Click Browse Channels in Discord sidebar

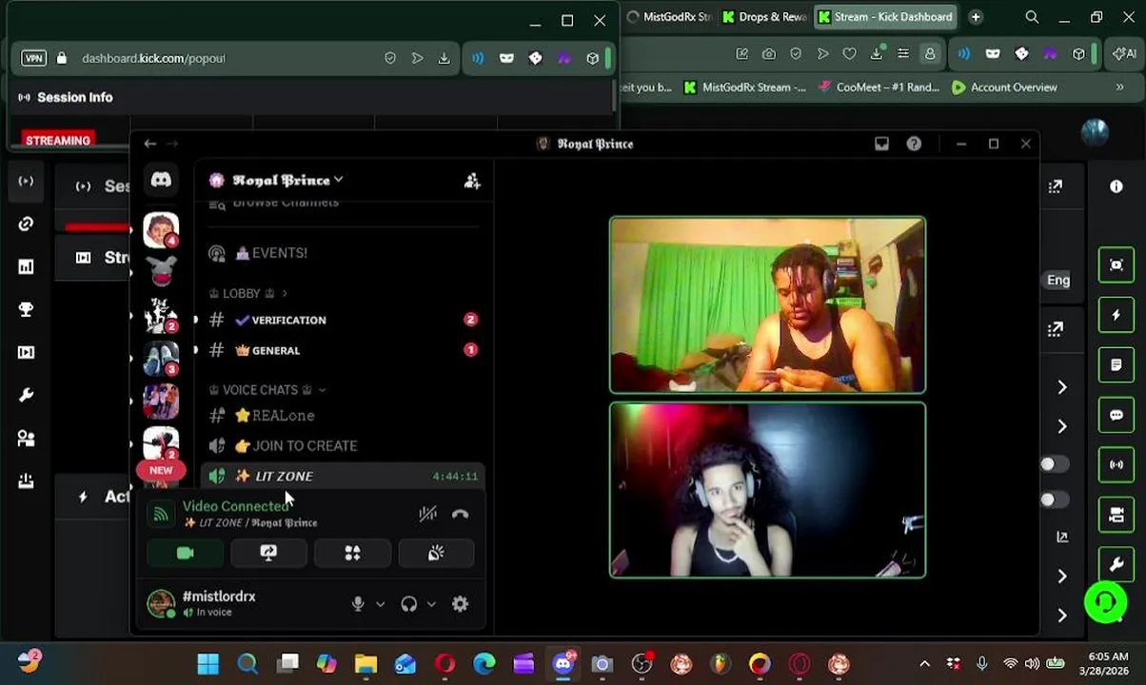tap(286, 203)
